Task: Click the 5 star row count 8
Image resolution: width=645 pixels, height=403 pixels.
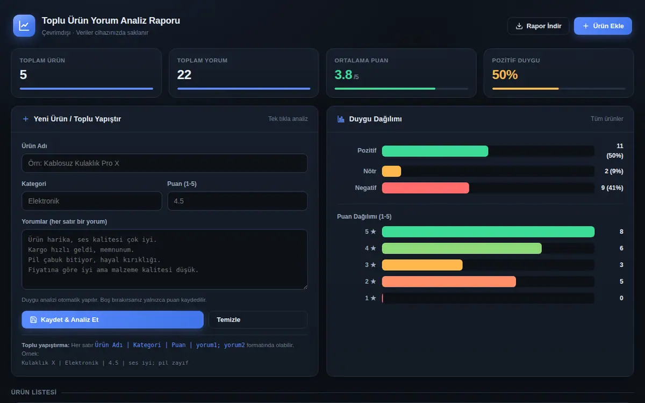Action: point(621,232)
